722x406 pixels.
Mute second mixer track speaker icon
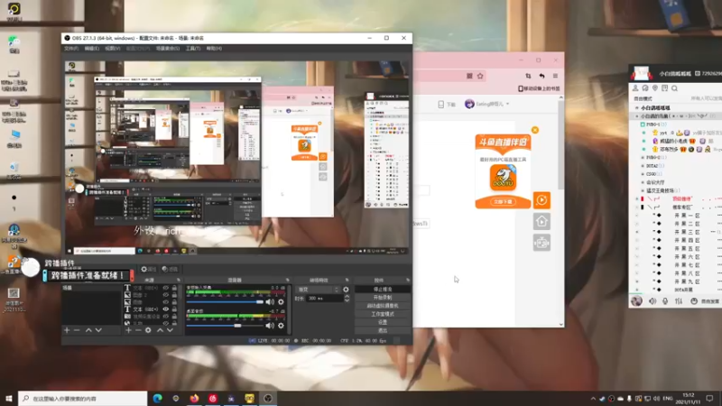(270, 326)
